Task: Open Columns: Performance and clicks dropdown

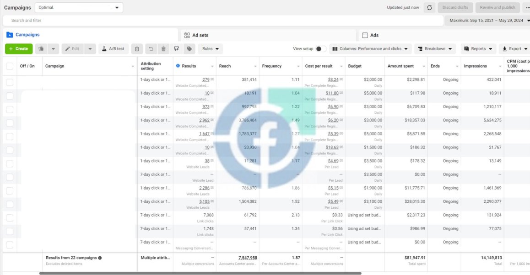Action: [370, 49]
